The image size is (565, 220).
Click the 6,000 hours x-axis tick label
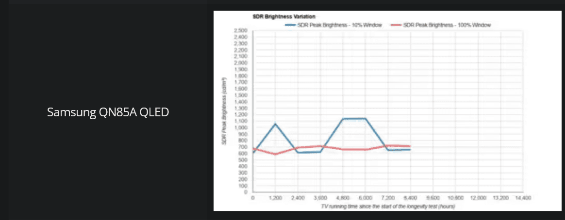[365, 198]
